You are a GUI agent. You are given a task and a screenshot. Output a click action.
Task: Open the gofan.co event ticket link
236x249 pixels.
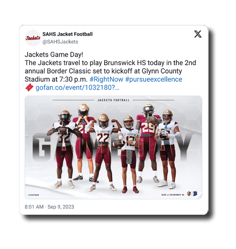click(77, 87)
